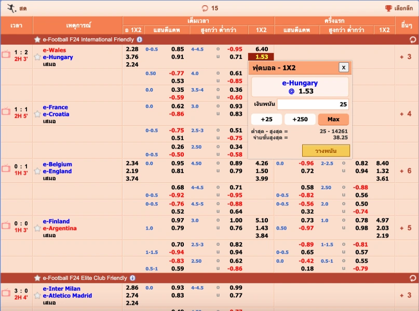Open info icon beside Elite Club Friendly
This screenshot has height=311, width=419.
click(x=132, y=278)
